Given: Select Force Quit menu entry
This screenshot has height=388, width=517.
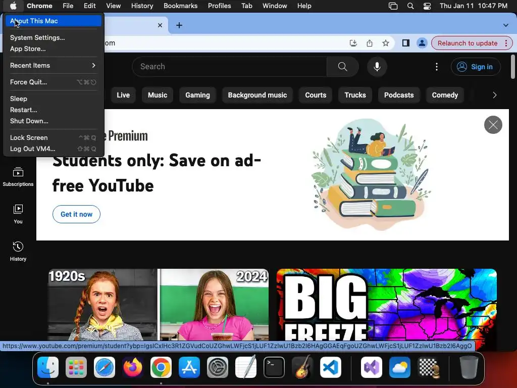Looking at the screenshot, I should (x=53, y=82).
